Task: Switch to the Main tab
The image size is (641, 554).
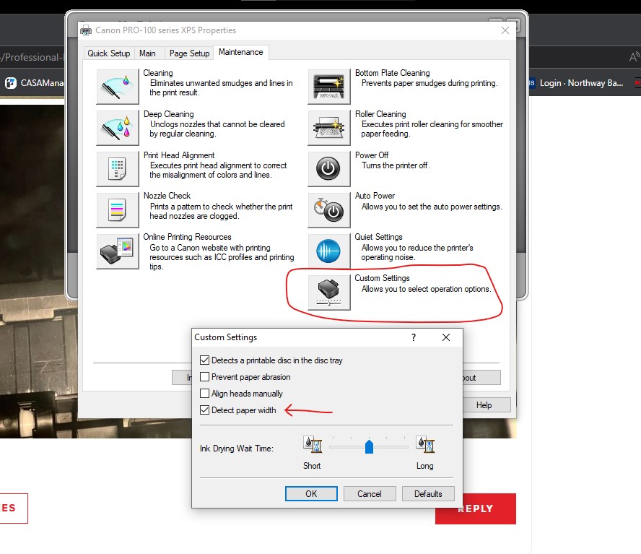Action: pos(149,53)
